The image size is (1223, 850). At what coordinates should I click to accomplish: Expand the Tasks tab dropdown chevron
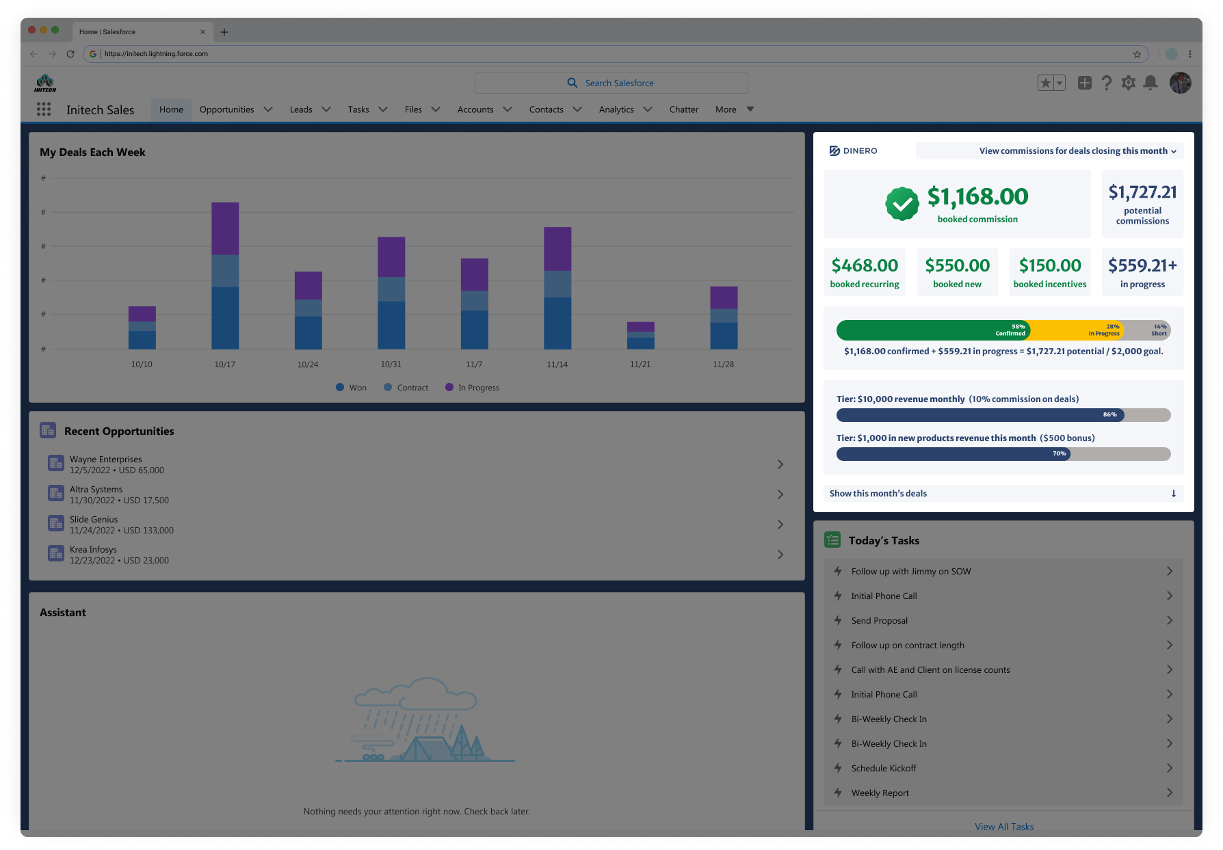pos(383,109)
